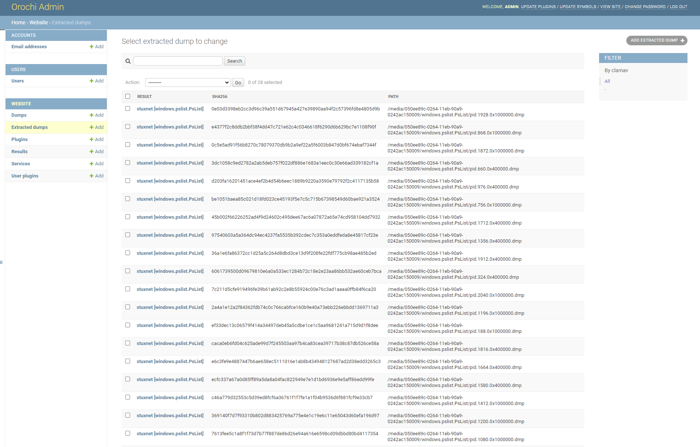Viewport: 700px width, 447px height.
Task: Select checkbox for pid.756 dump row
Action: point(128,199)
